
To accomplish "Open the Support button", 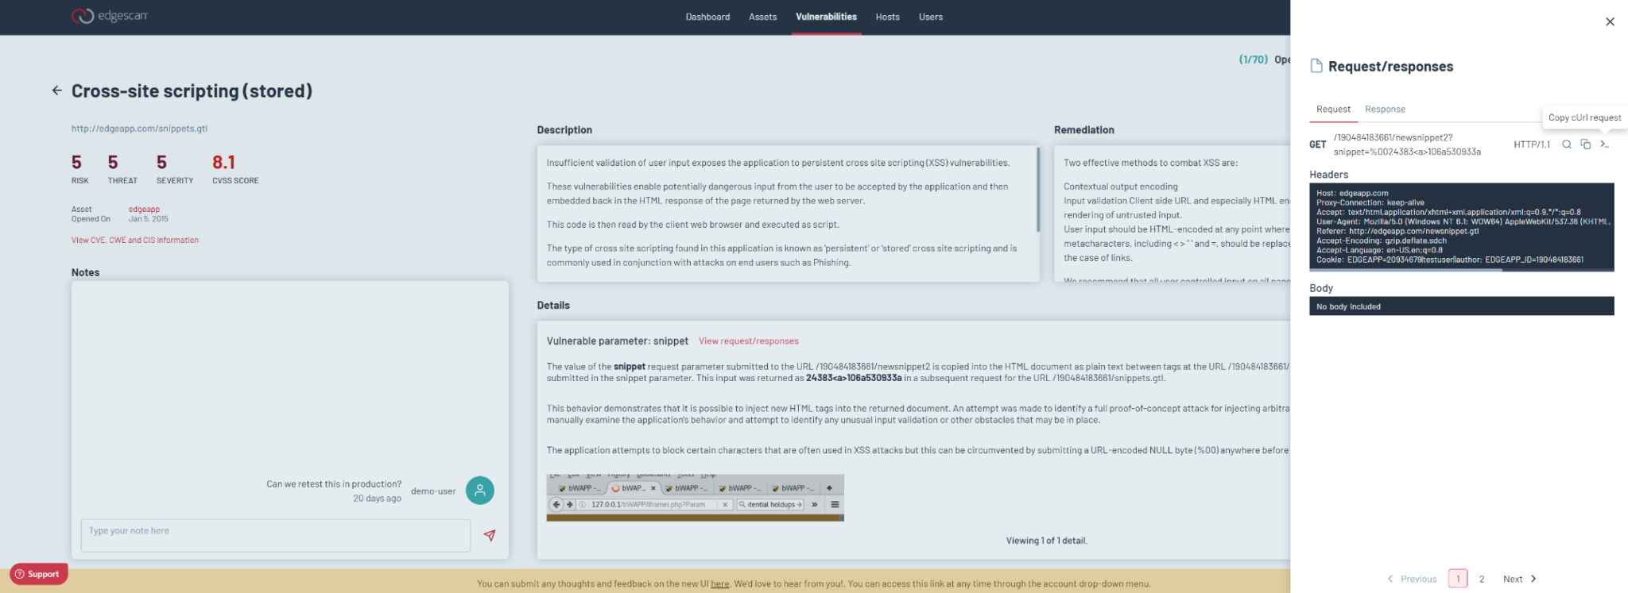I will pos(38,574).
